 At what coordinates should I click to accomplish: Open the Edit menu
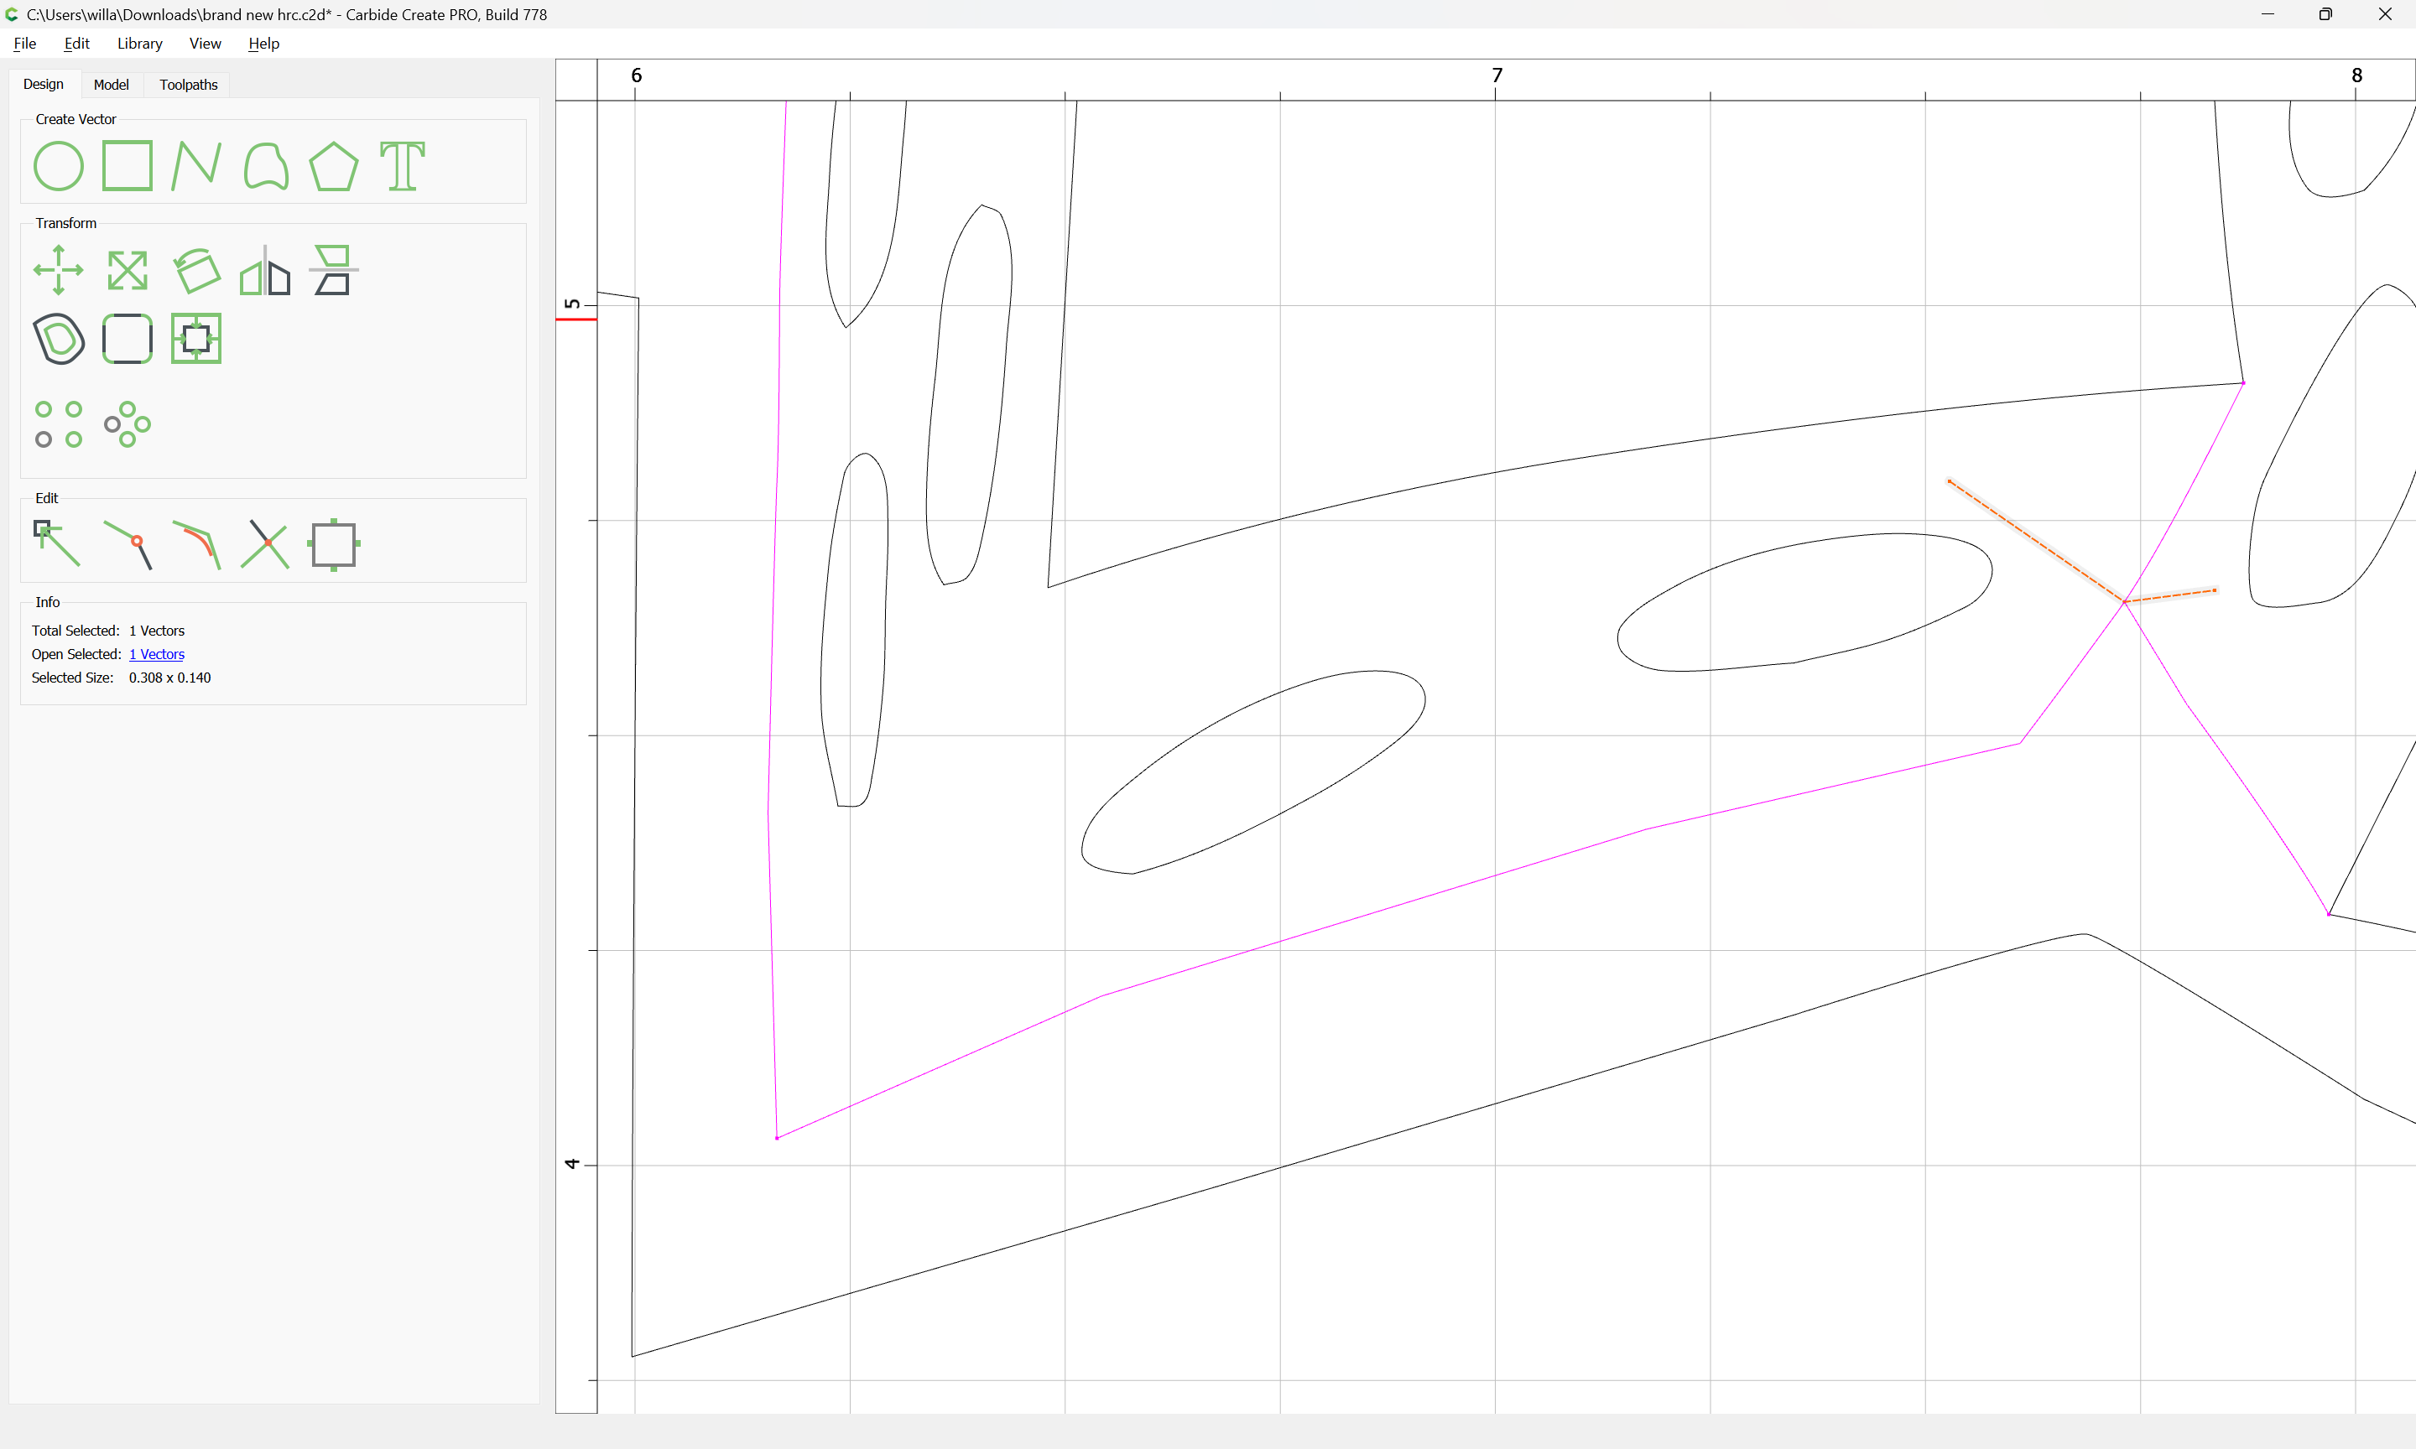point(77,43)
